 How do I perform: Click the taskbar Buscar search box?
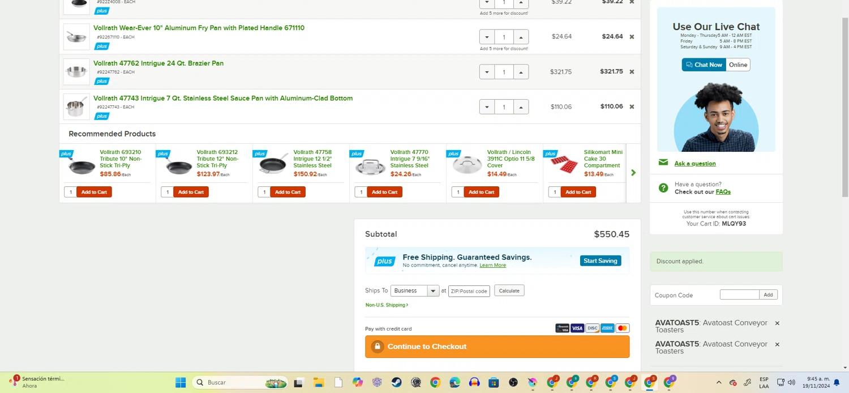point(240,382)
